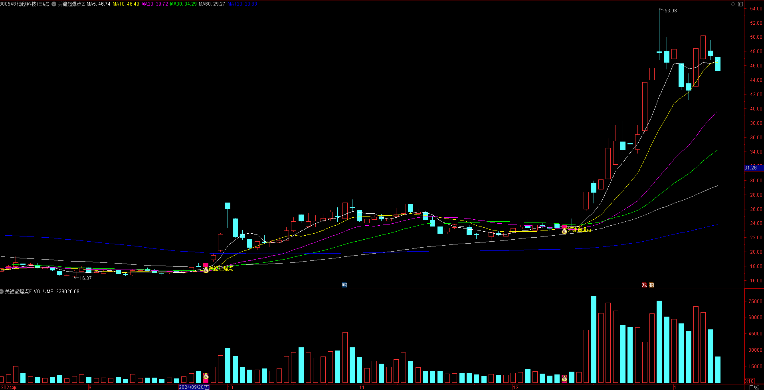
Task: Click the 53.98 high price label
Action: click(x=671, y=11)
